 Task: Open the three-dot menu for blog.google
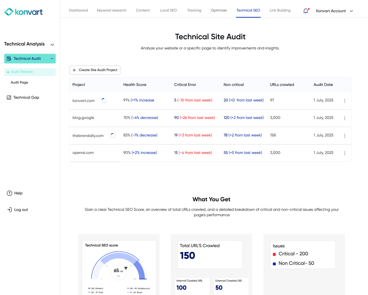pos(345,118)
